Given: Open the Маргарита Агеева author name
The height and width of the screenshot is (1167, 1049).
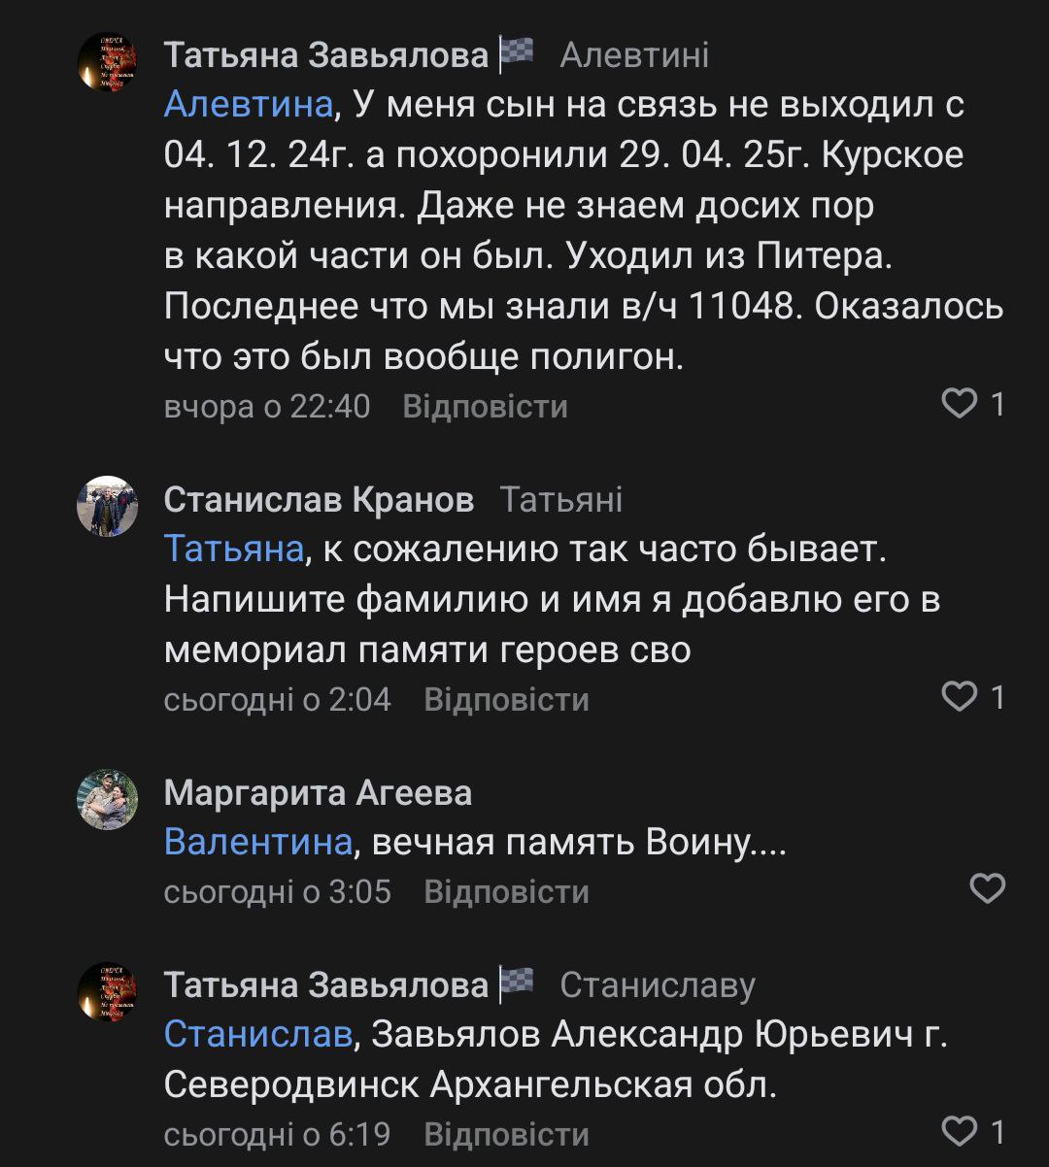Looking at the screenshot, I should 318,793.
